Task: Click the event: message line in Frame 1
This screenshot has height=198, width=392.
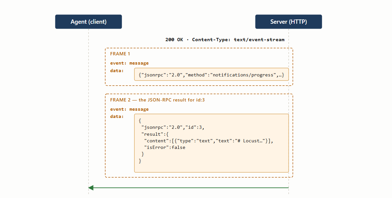Action: [x=129, y=63]
